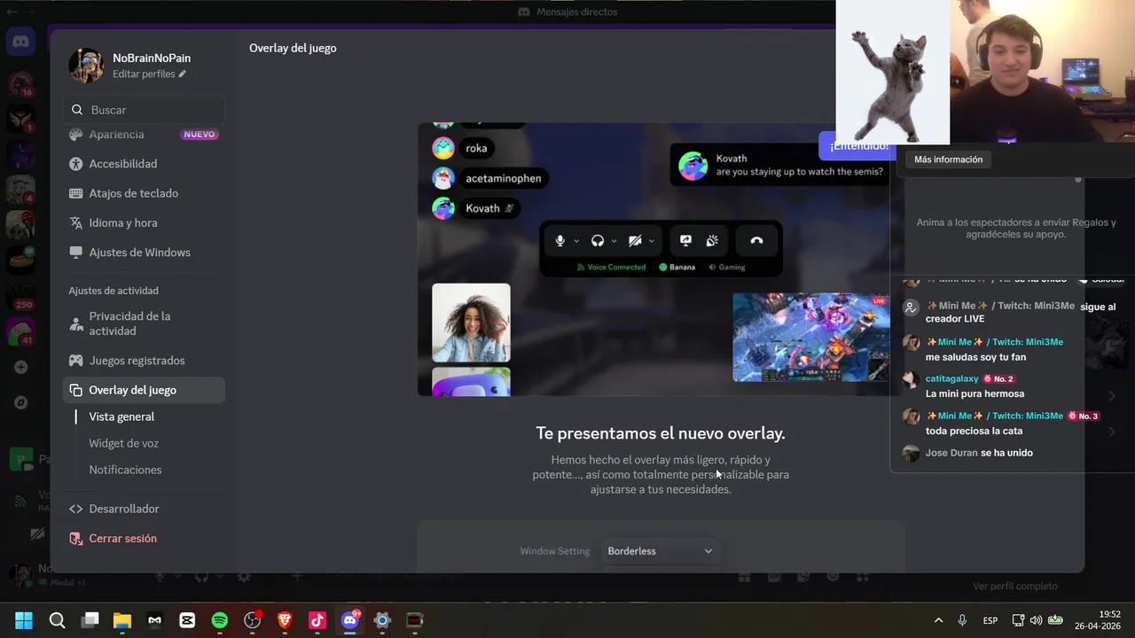Click Editar perfiles link under username
Screen dimensions: 1135x638
(x=149, y=74)
